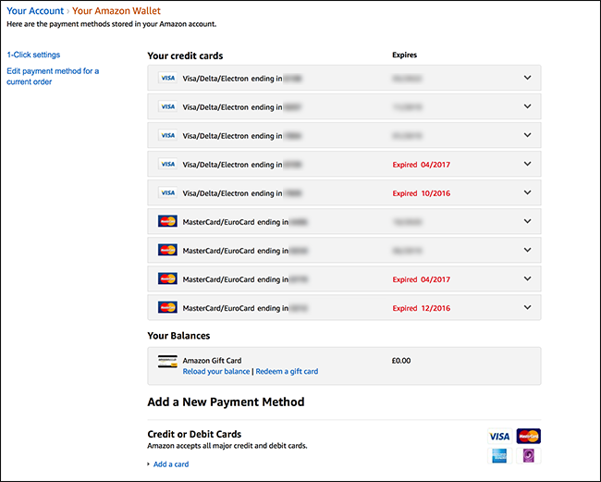
Task: Expand the MasterCard expired 12/2016
Action: pyautogui.click(x=527, y=308)
